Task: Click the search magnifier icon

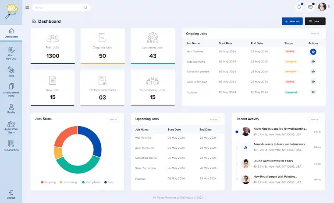Action: (85, 7)
